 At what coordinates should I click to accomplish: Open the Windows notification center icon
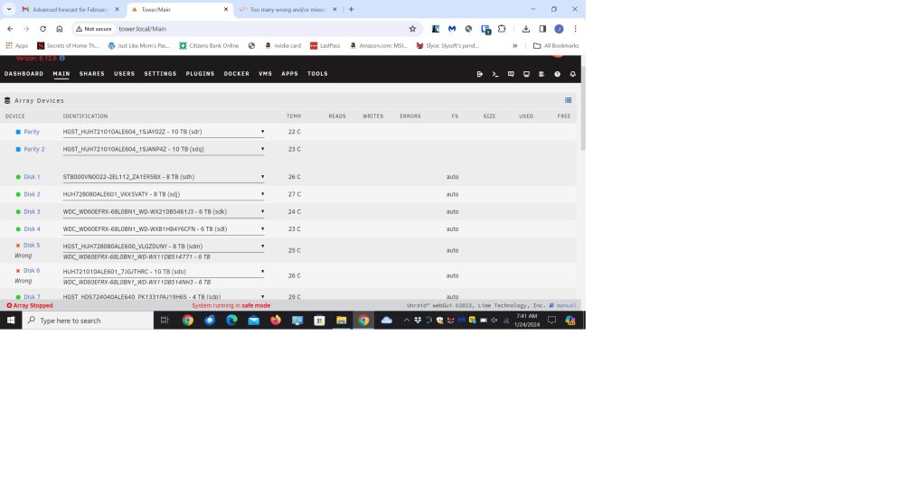click(551, 321)
